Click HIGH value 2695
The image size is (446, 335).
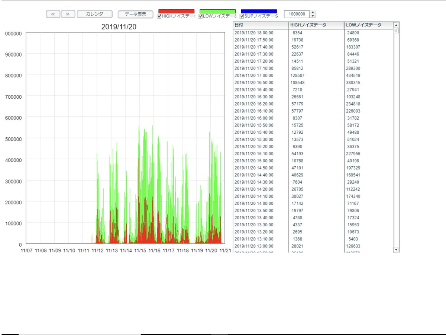[x=298, y=232]
